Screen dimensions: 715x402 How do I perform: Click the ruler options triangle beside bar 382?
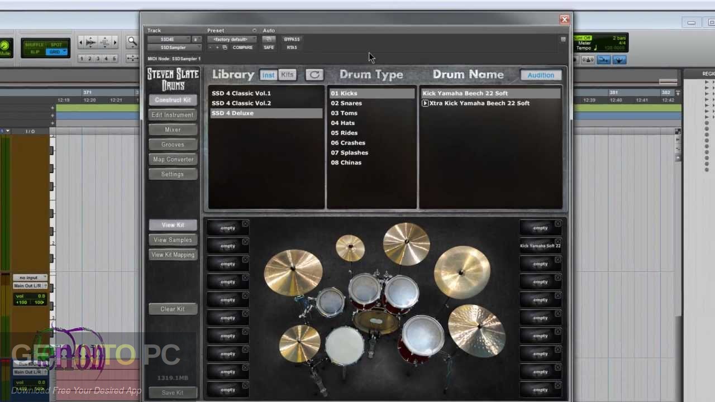point(678,93)
